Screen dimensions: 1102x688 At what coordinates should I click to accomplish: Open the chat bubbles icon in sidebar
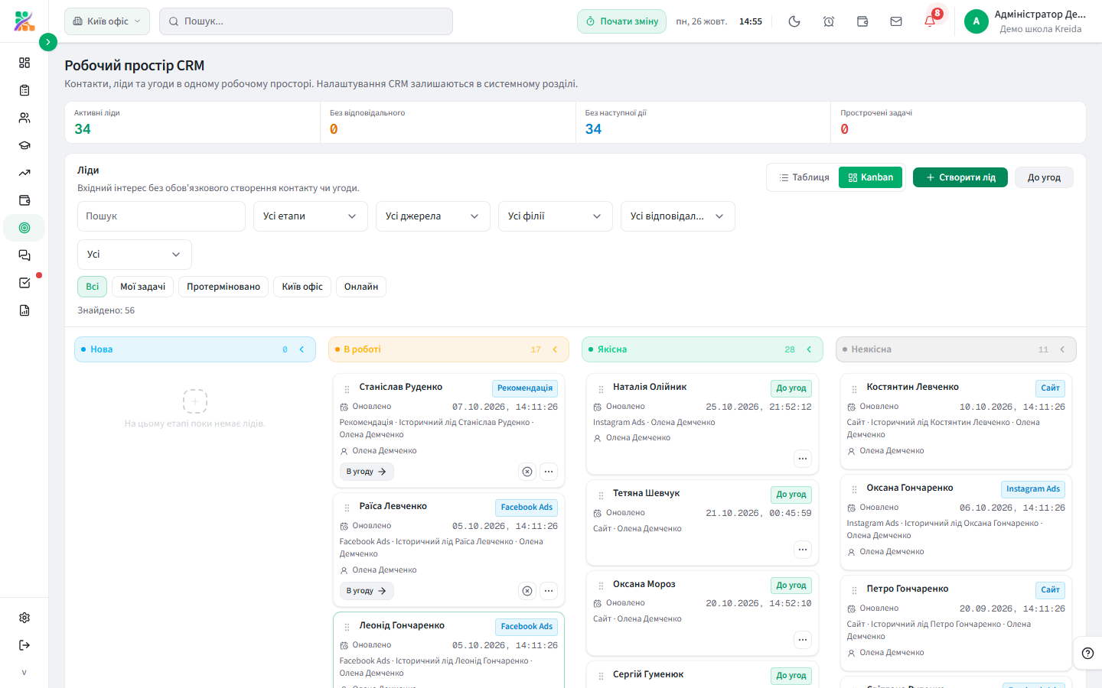24,255
